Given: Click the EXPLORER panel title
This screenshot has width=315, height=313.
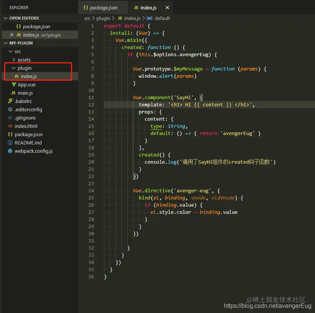Looking at the screenshot, I should click(19, 8).
